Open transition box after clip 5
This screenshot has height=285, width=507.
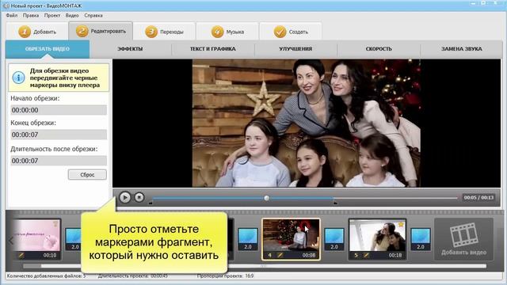(x=421, y=239)
